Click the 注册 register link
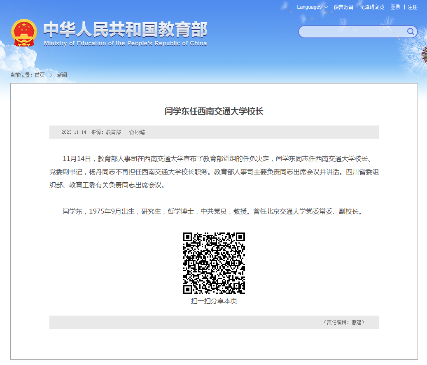Screen dimensions: 427x365 [x=413, y=7]
